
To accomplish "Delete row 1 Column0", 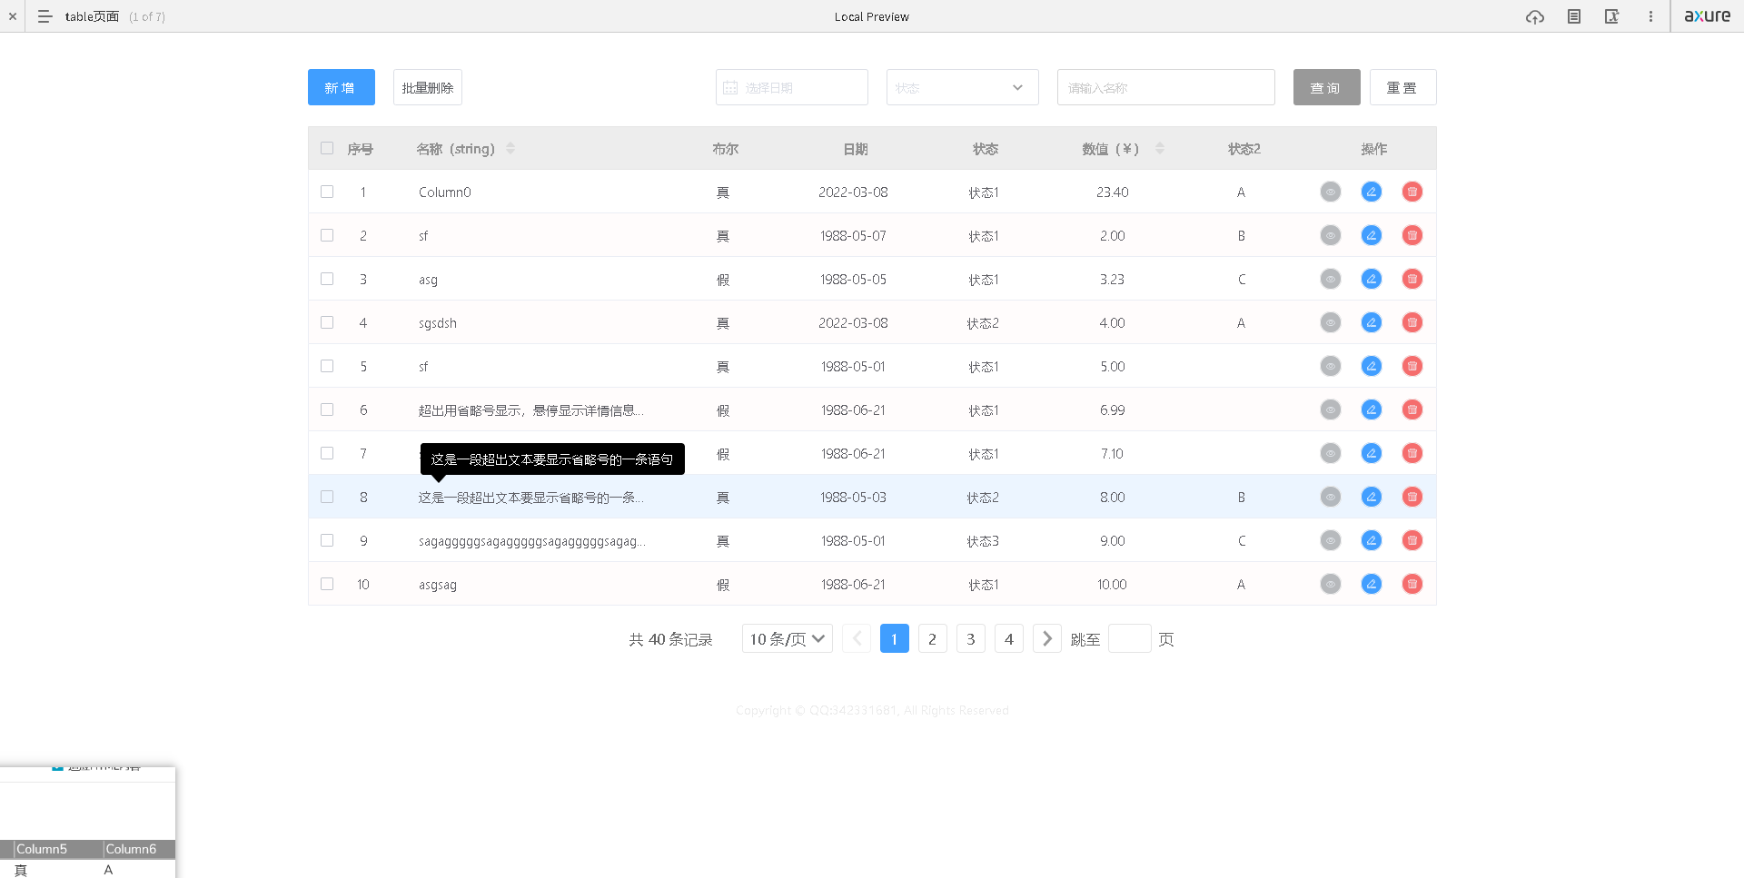I will tap(1412, 192).
